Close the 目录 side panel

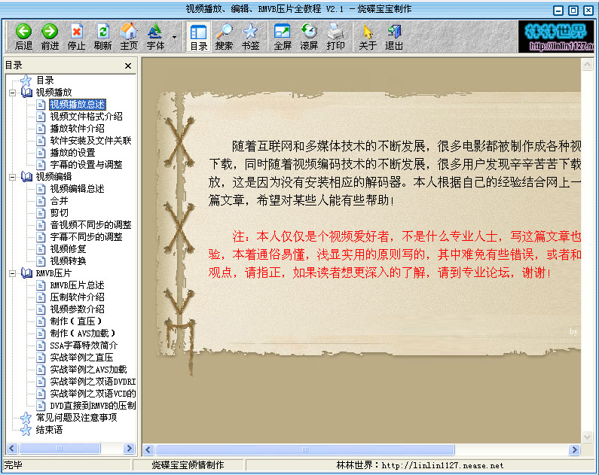click(128, 65)
